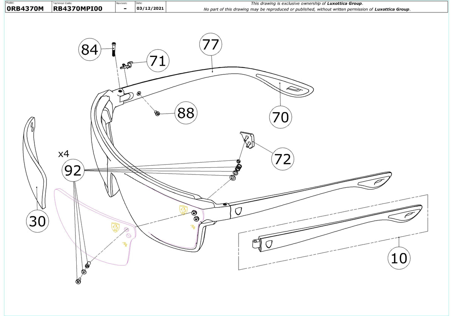This screenshot has width=453, height=316.
Task: Click the shield emblem on boxed temple arm
Action: pyautogui.click(x=269, y=244)
